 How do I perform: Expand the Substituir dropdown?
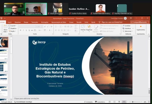(127, 28)
